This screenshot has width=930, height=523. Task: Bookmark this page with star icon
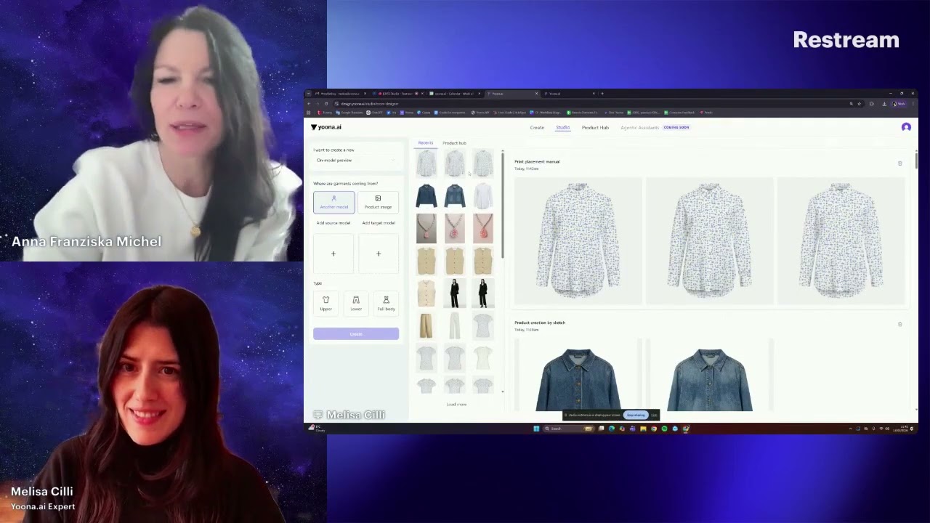tap(860, 104)
